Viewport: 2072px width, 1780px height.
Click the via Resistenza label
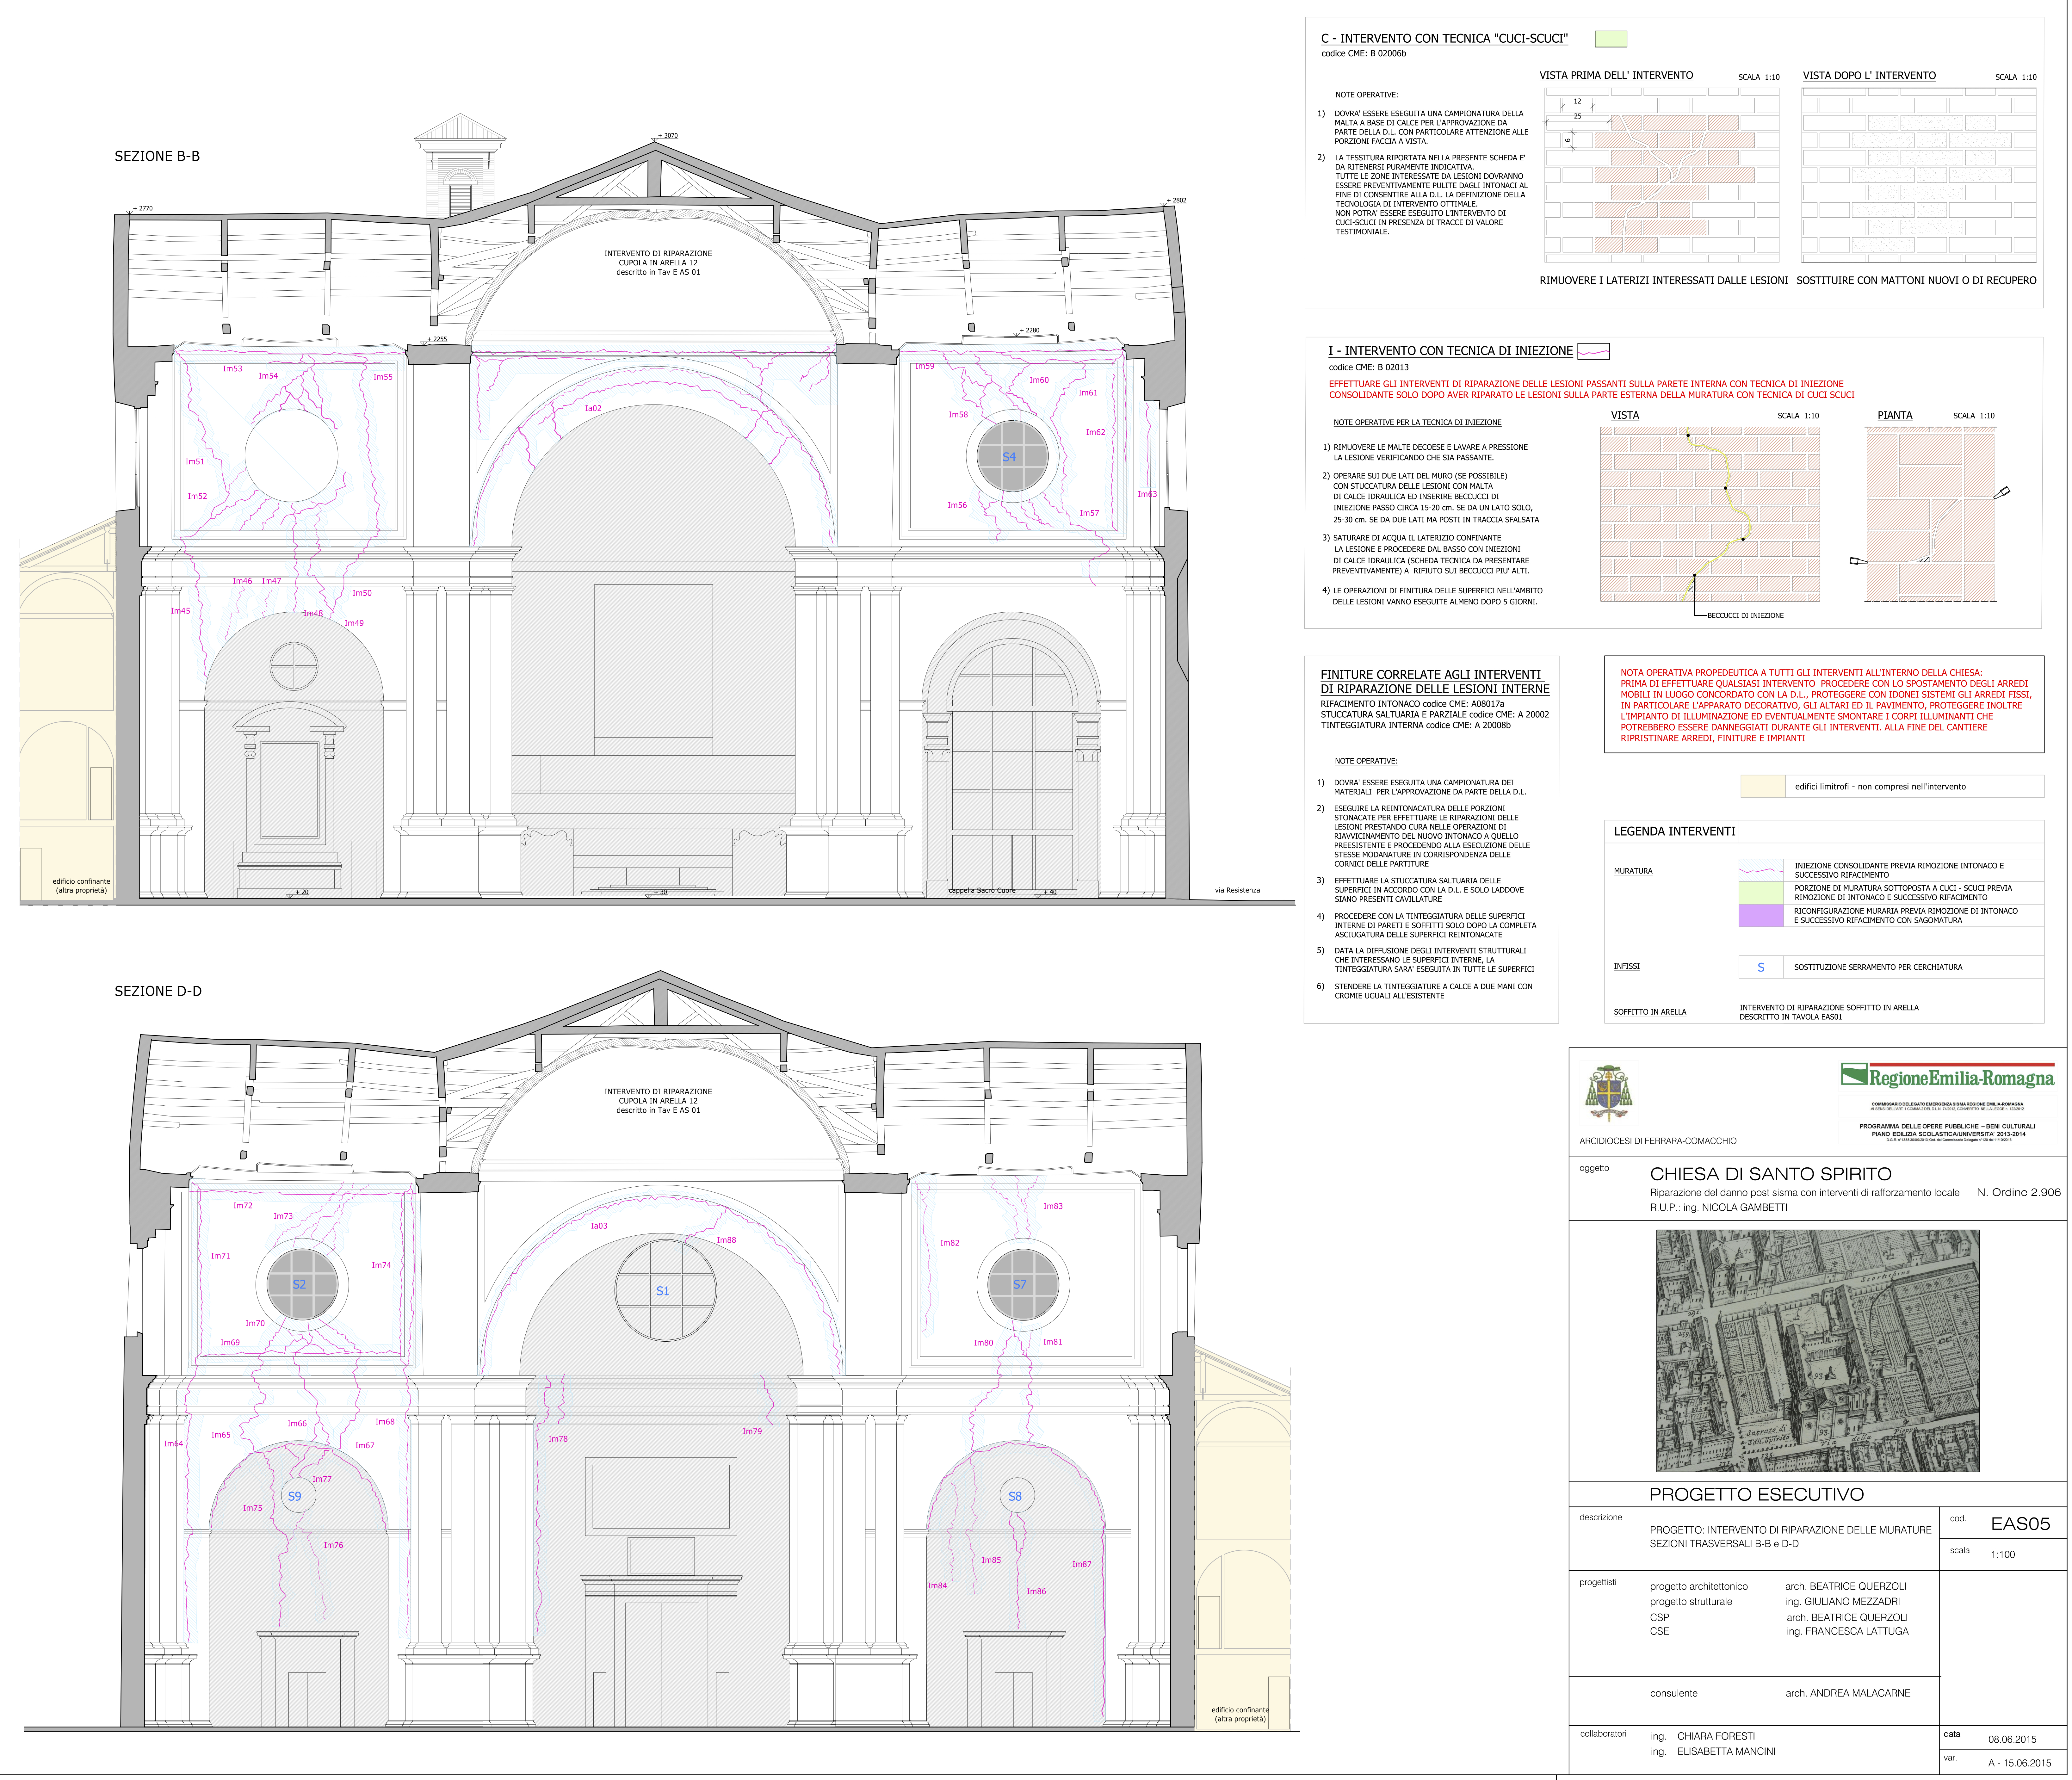point(1237,890)
